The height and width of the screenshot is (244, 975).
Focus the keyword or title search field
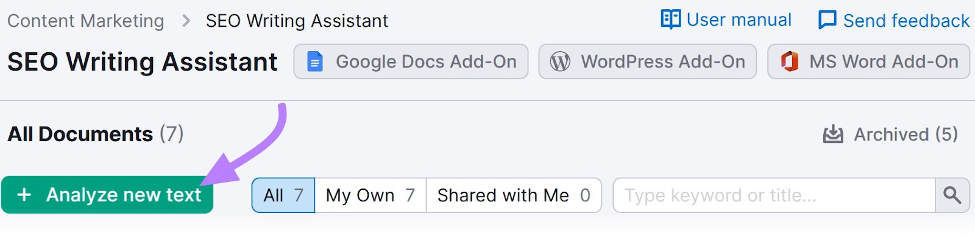point(774,195)
